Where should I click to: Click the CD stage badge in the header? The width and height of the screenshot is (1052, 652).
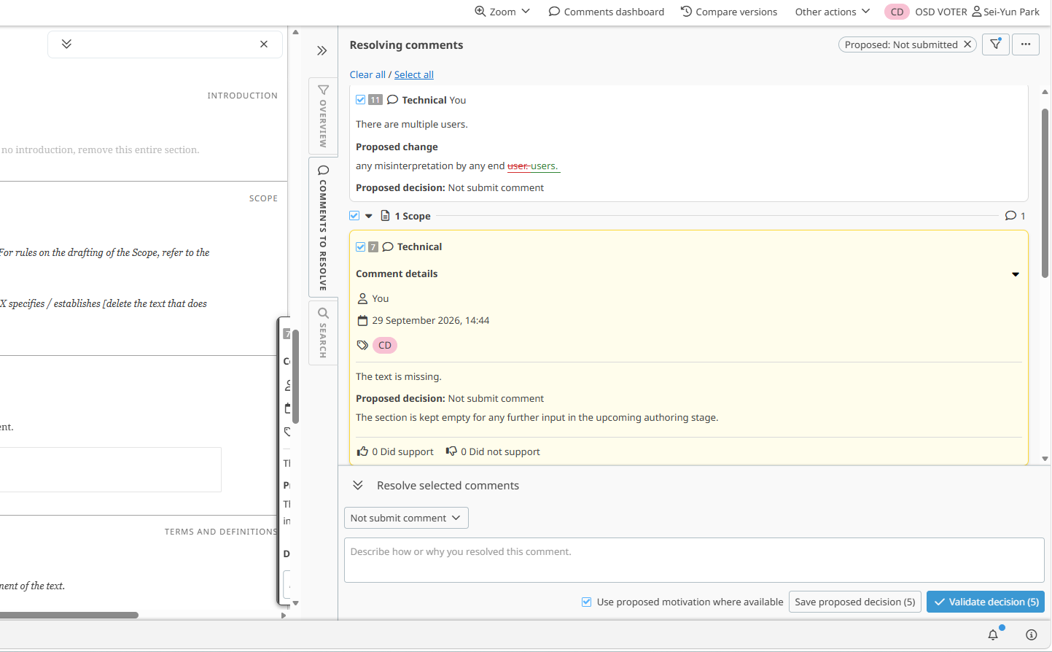(x=897, y=12)
